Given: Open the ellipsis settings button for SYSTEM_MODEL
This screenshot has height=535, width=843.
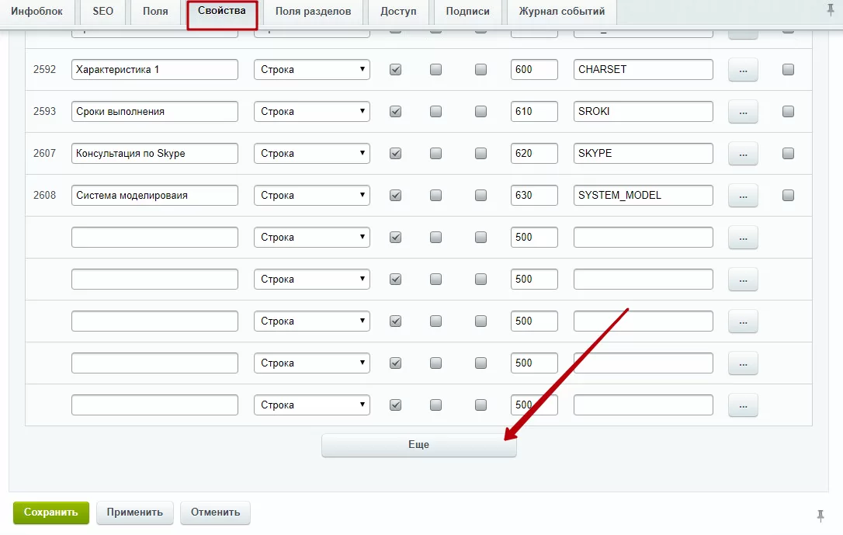Looking at the screenshot, I should (x=743, y=196).
